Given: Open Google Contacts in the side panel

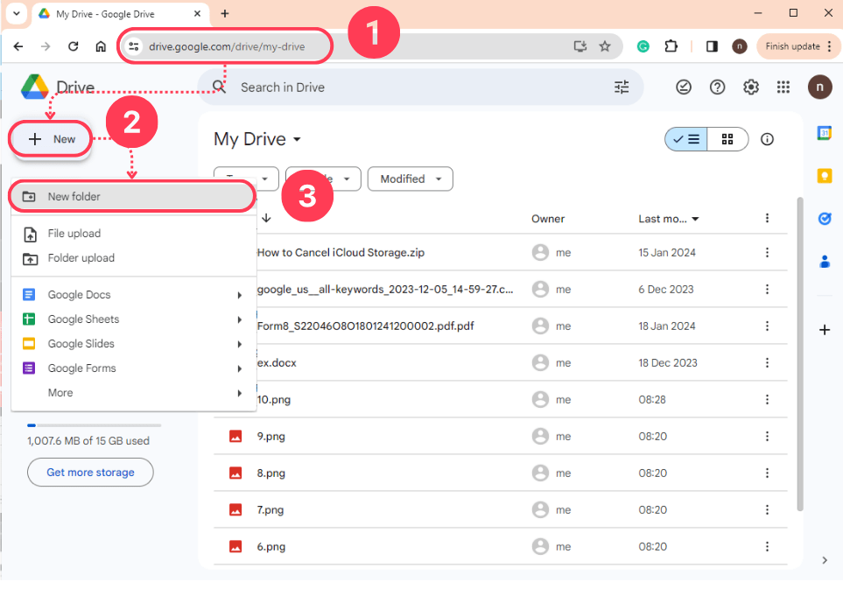Looking at the screenshot, I should click(824, 261).
